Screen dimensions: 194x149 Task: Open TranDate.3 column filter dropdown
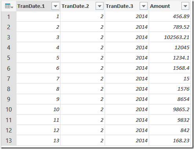pos(144,6)
